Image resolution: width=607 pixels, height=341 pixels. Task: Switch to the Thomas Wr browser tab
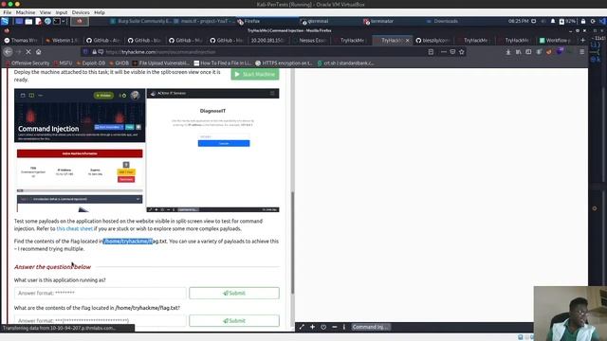[21, 40]
